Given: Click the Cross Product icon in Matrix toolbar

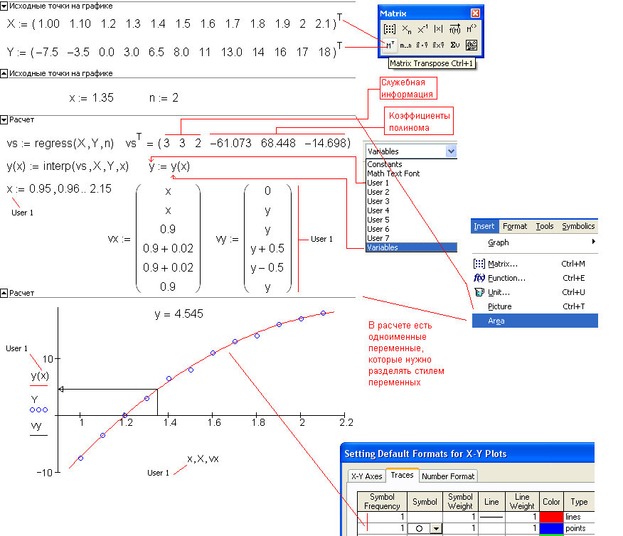Looking at the screenshot, I should [438, 45].
